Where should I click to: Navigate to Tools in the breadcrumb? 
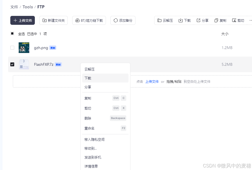(x=28, y=7)
